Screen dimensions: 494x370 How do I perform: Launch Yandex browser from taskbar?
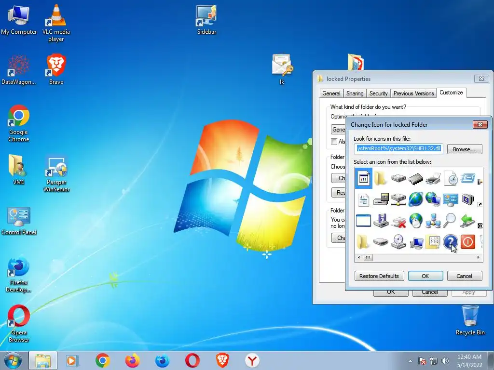click(x=252, y=360)
